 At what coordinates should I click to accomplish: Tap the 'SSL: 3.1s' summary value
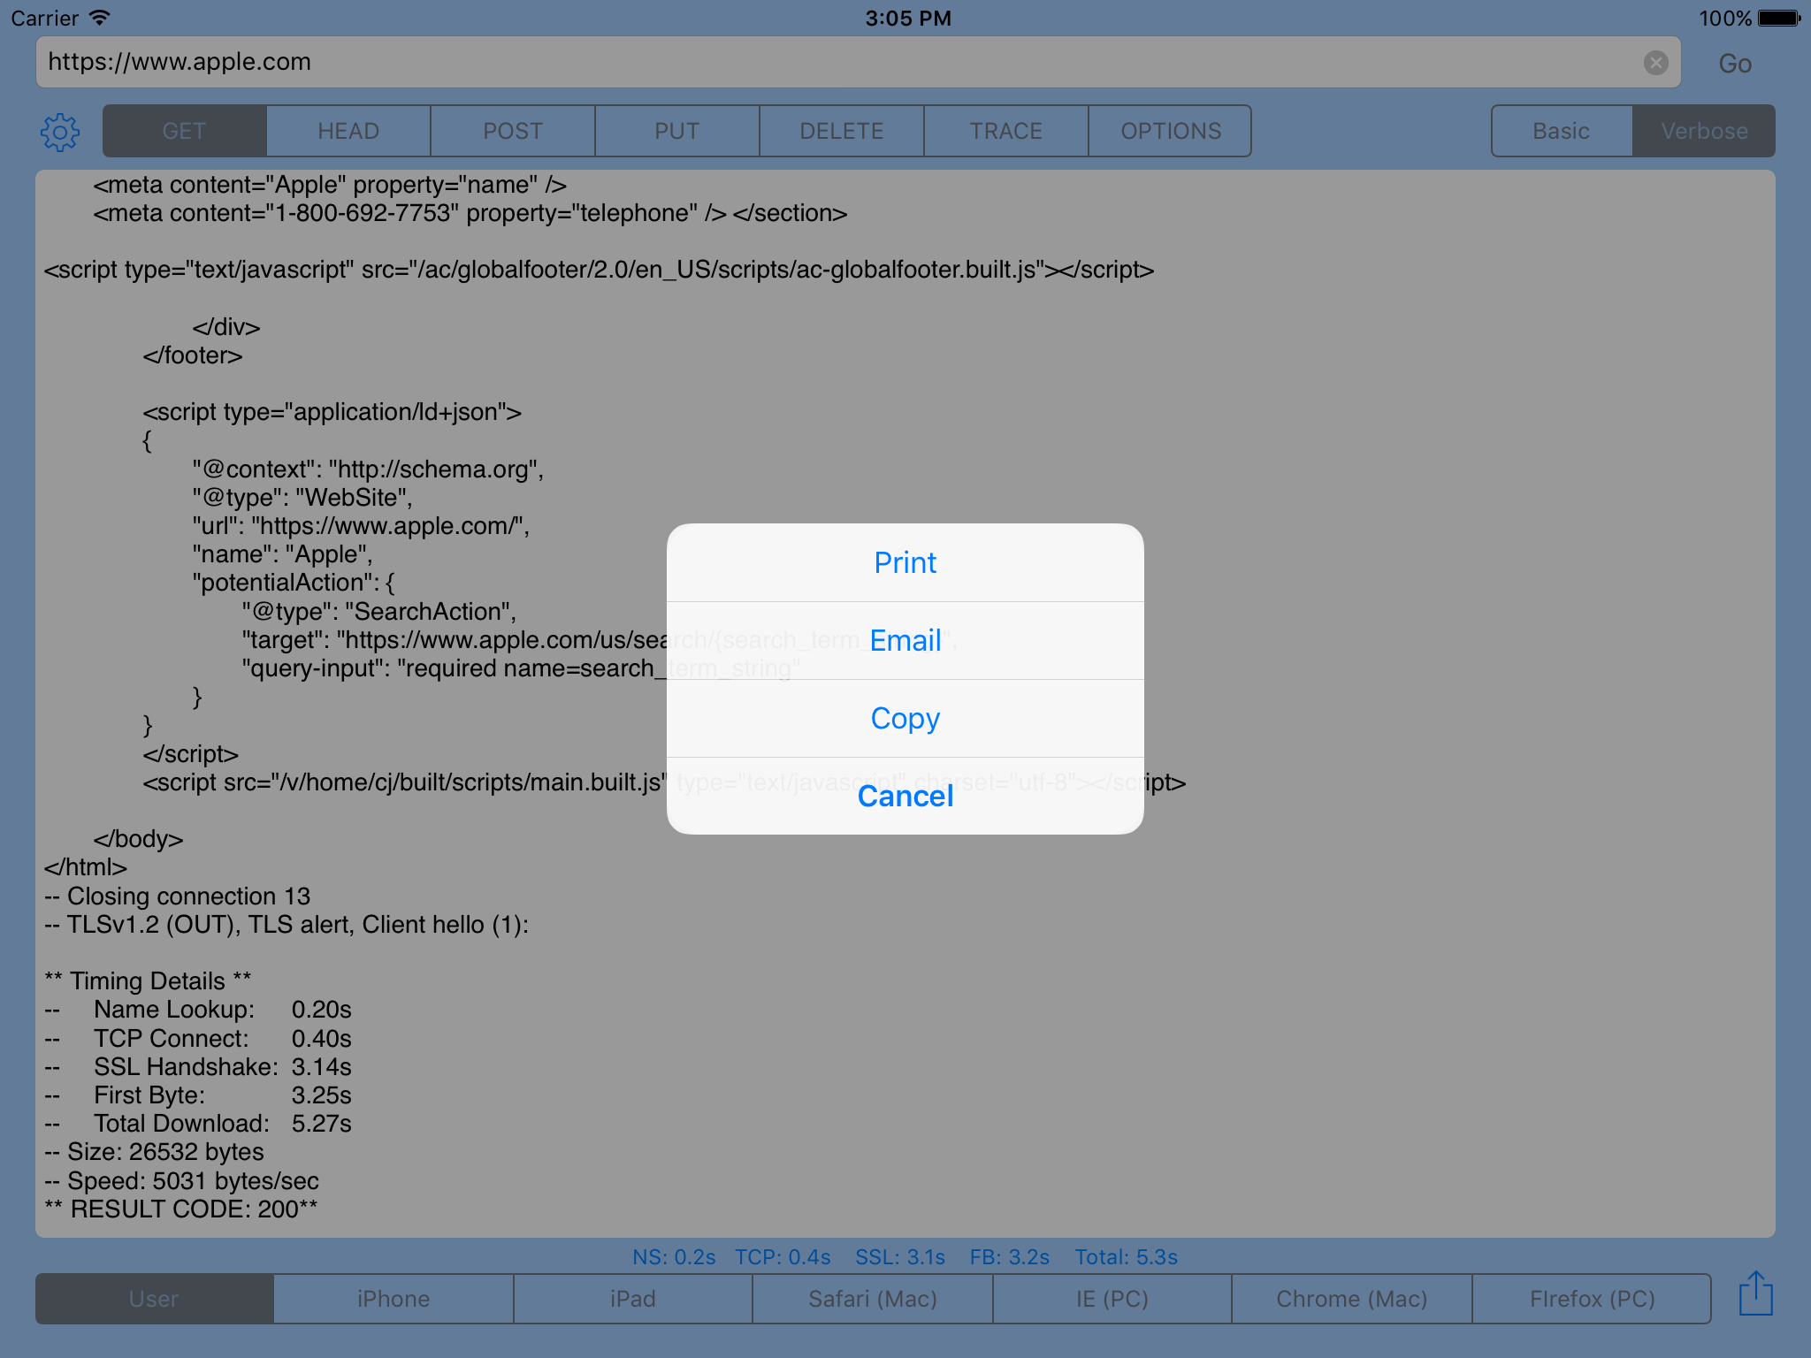(x=900, y=1256)
